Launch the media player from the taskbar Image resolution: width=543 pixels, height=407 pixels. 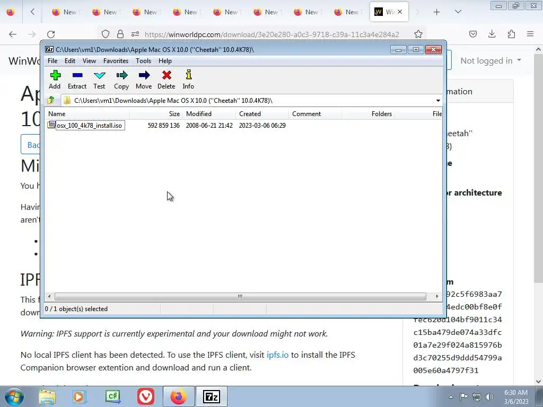click(x=79, y=396)
